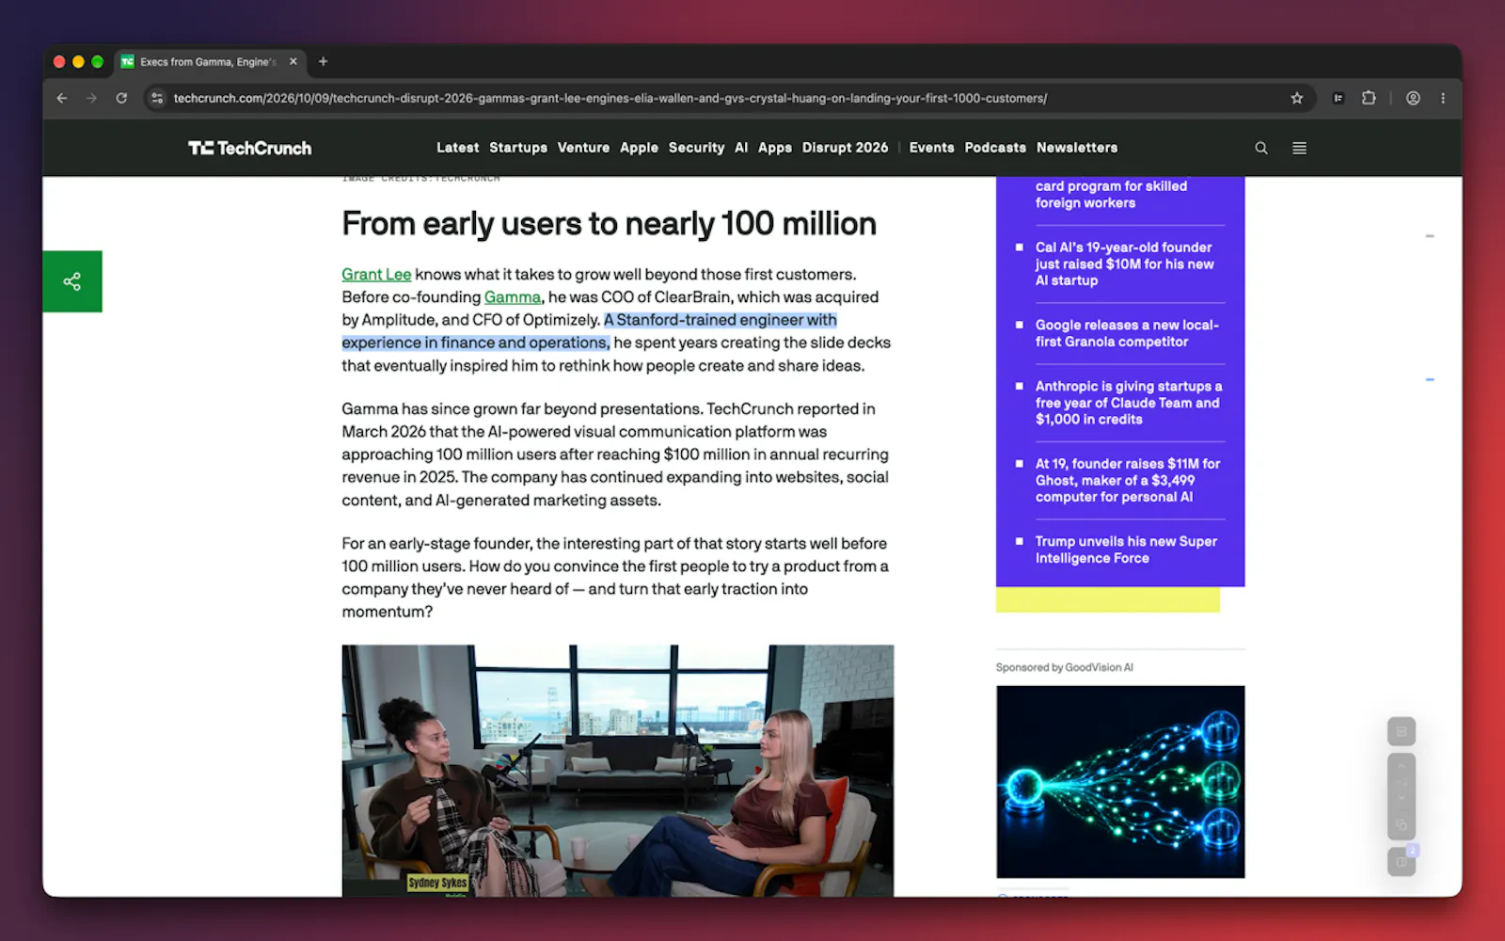The width and height of the screenshot is (1505, 941).
Task: Open the TechCrunch search icon
Action: click(x=1261, y=148)
